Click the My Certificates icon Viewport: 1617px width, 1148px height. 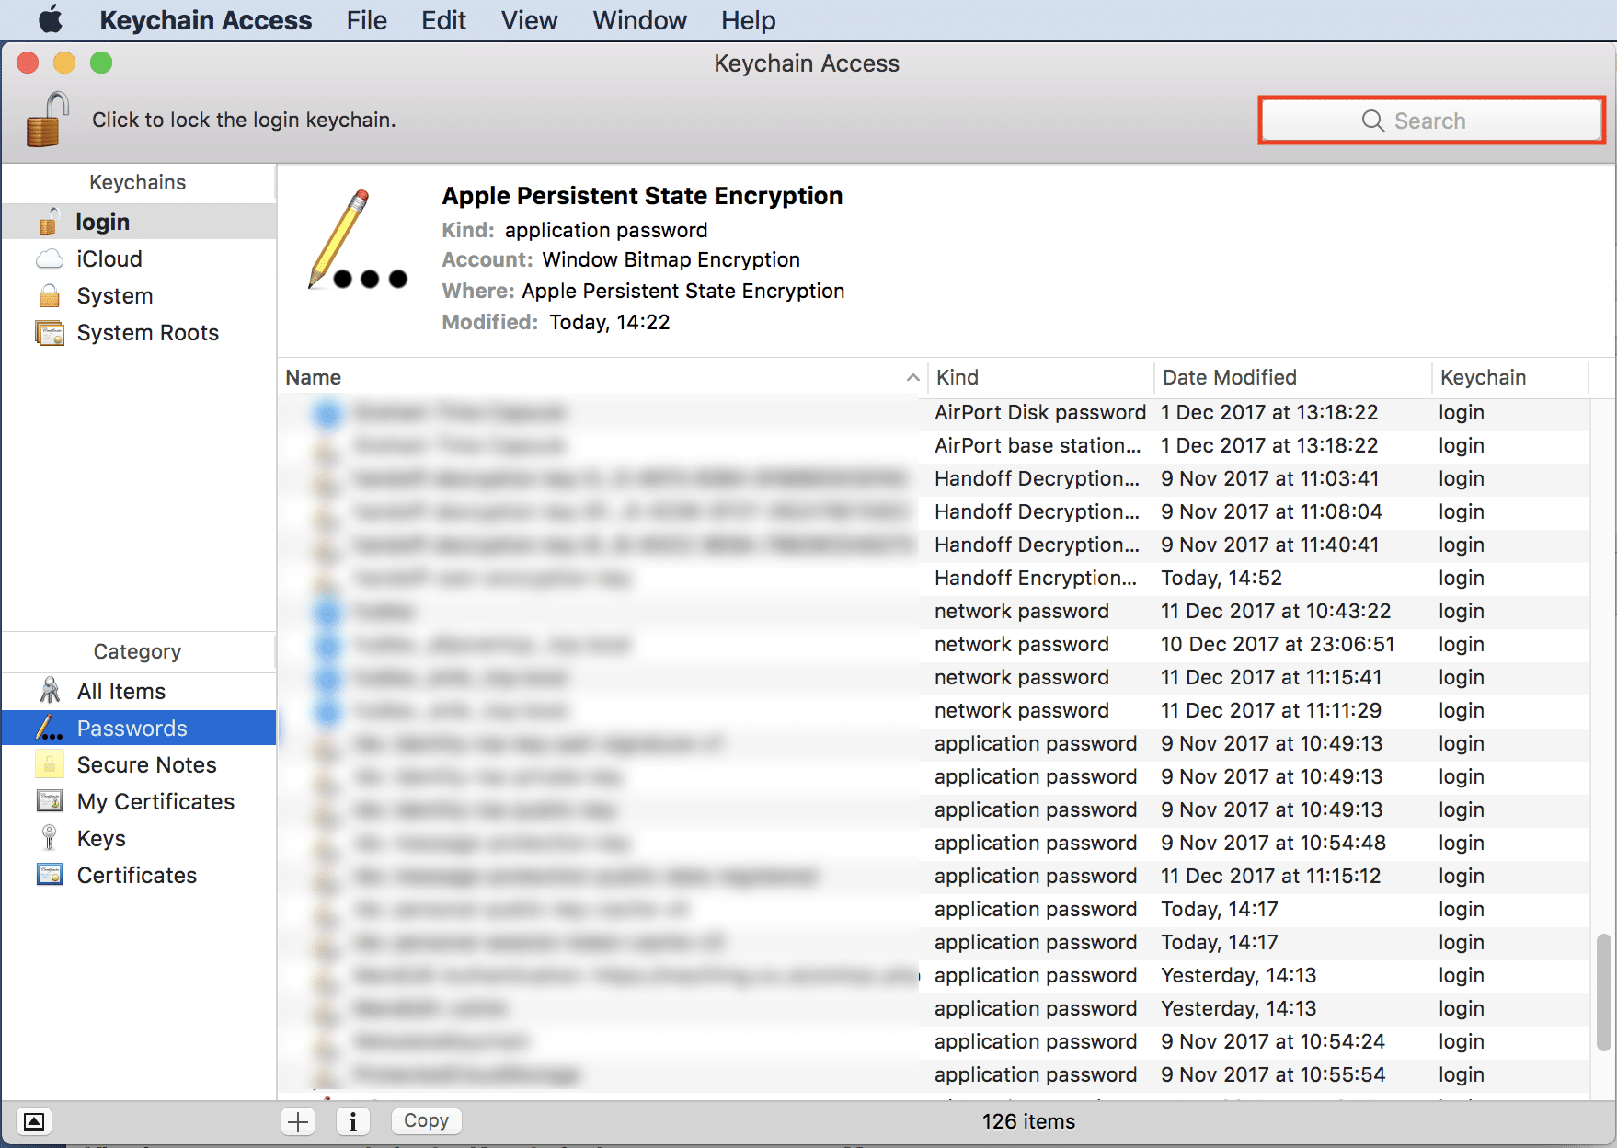pyautogui.click(x=50, y=801)
